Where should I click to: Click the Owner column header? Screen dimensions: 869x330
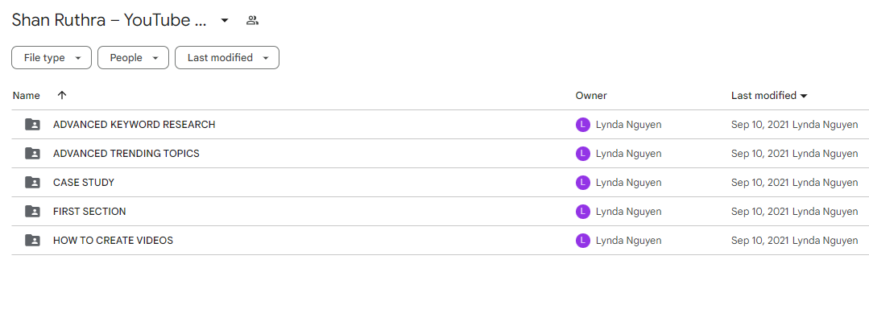tap(591, 95)
